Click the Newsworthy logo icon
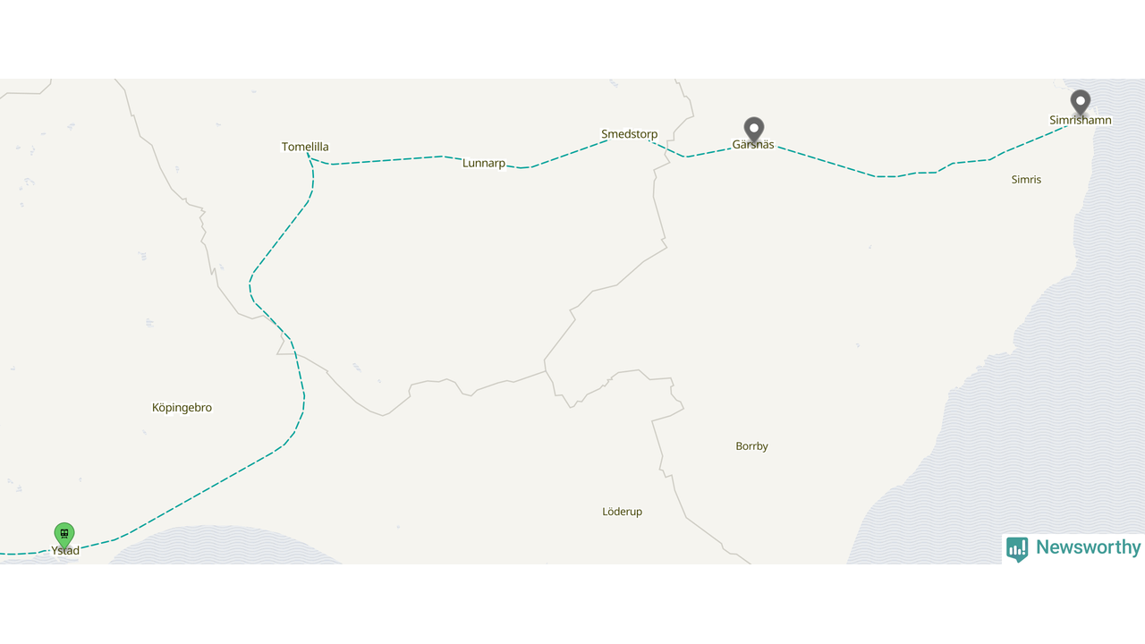 [1017, 548]
